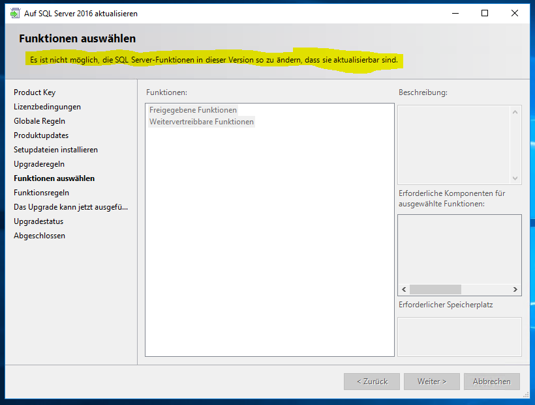Screen dimensions: 535x405
Task: Minimize the SQL Server setup window
Action: click(x=455, y=13)
